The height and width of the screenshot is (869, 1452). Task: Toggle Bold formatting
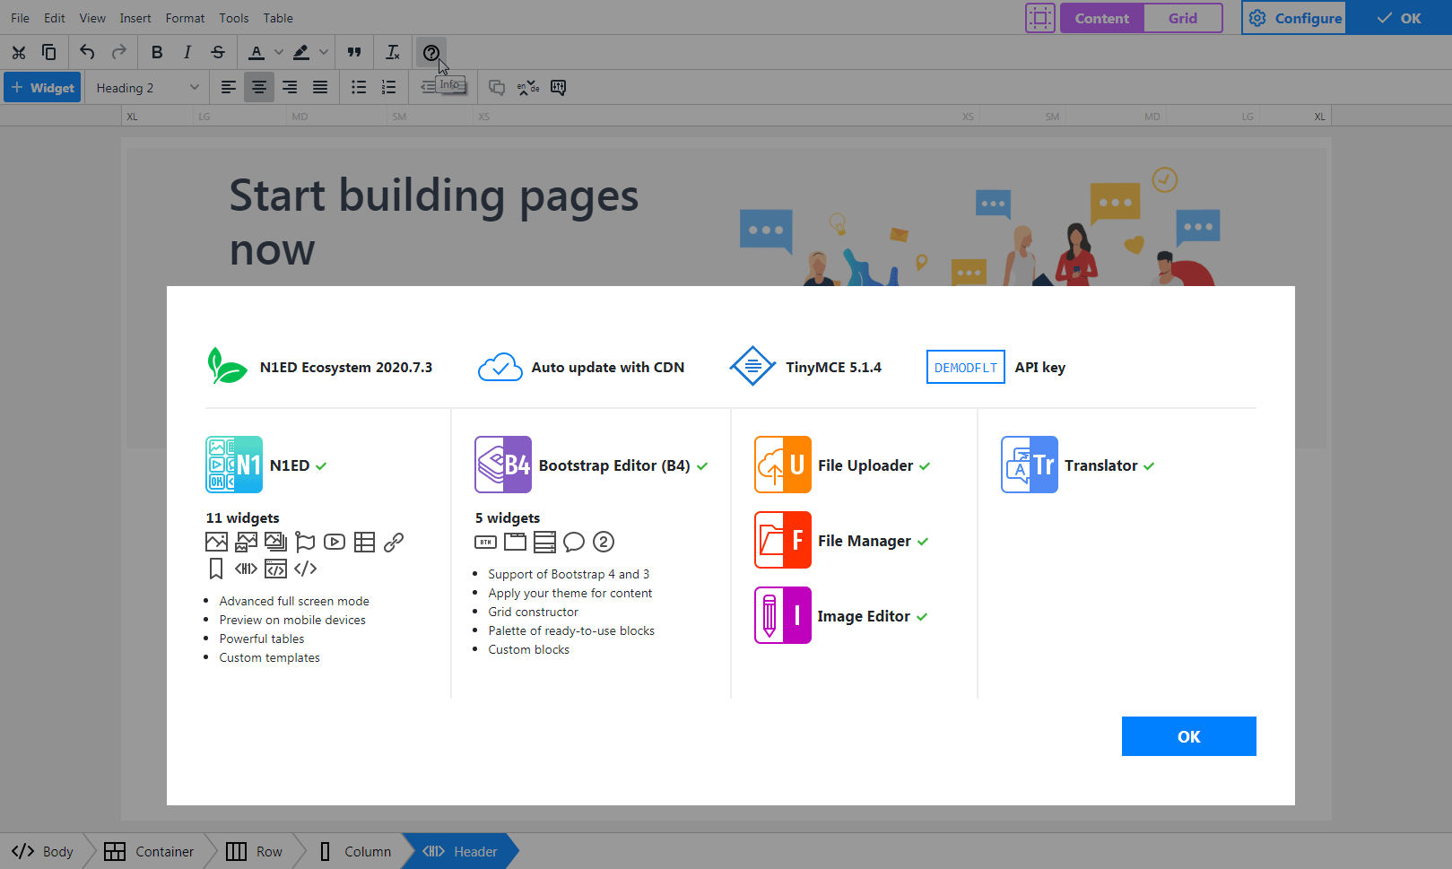[x=157, y=52]
